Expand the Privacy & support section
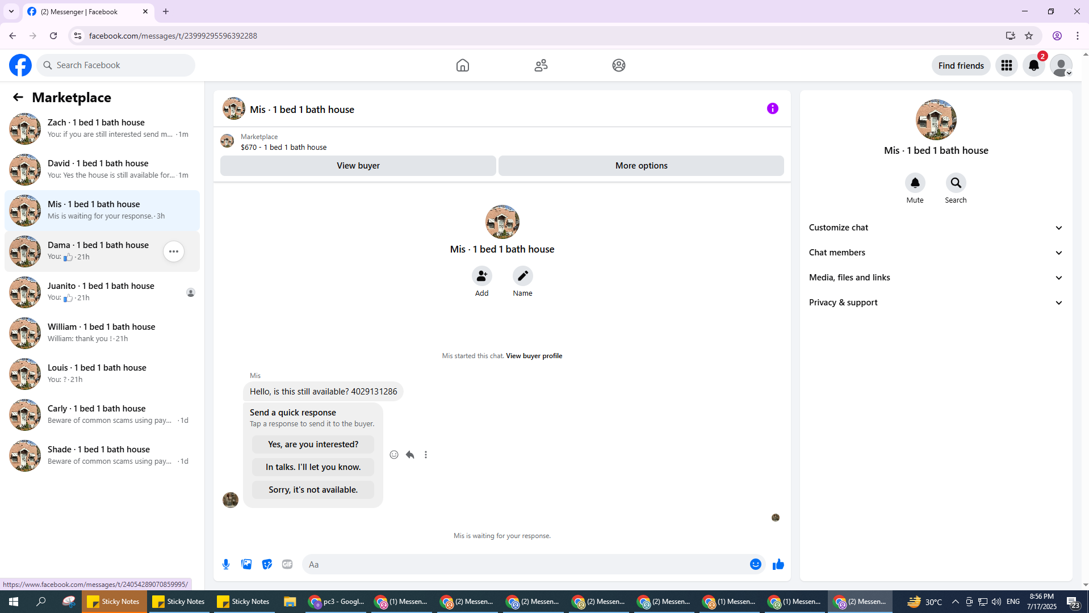Screen dimensions: 1089x613 pos(936,303)
